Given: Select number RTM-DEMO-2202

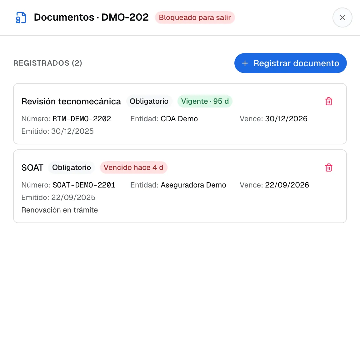Looking at the screenshot, I should coord(82,119).
